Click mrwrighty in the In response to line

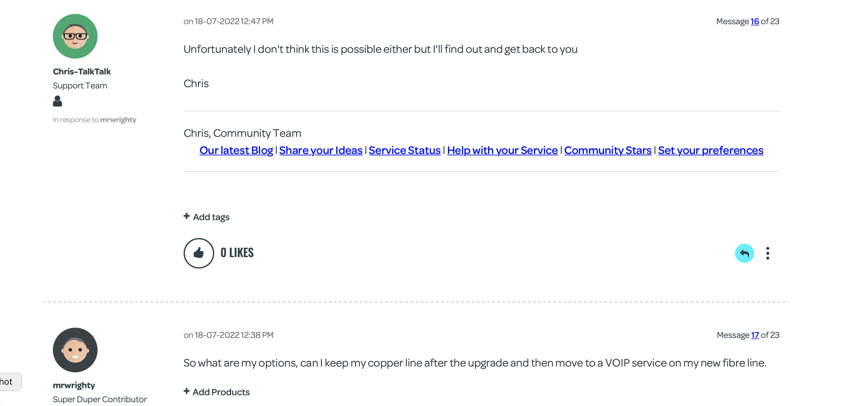click(118, 120)
